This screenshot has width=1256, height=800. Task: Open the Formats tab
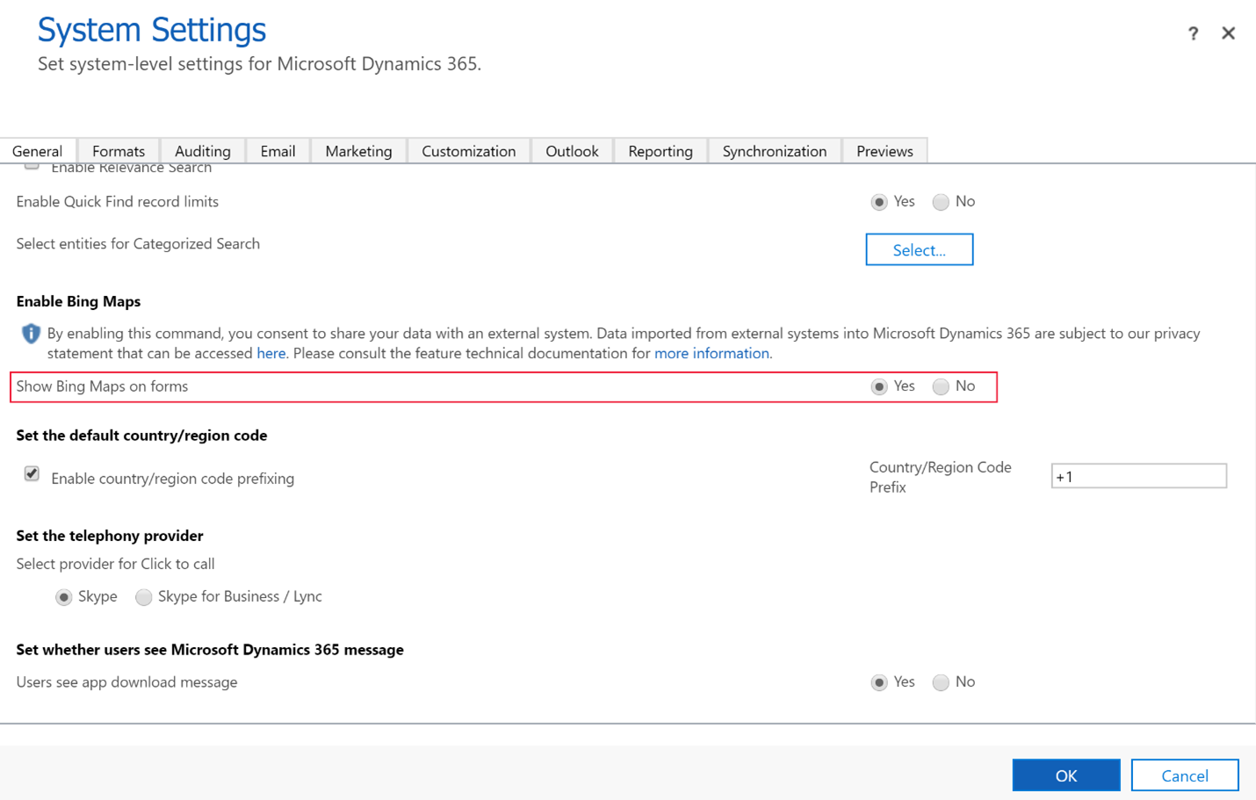click(119, 151)
